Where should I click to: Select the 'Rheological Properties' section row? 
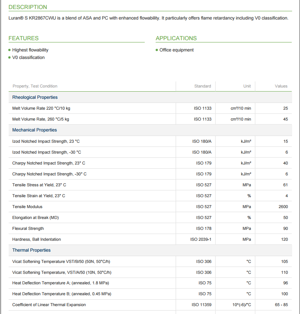tap(150, 97)
